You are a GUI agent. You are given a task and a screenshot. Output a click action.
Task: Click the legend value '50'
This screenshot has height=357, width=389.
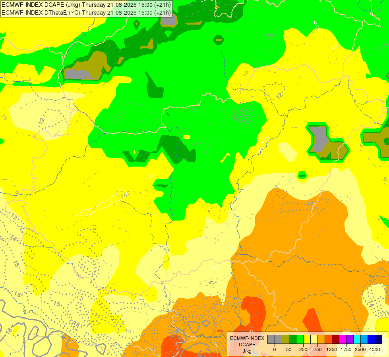pos(289,349)
